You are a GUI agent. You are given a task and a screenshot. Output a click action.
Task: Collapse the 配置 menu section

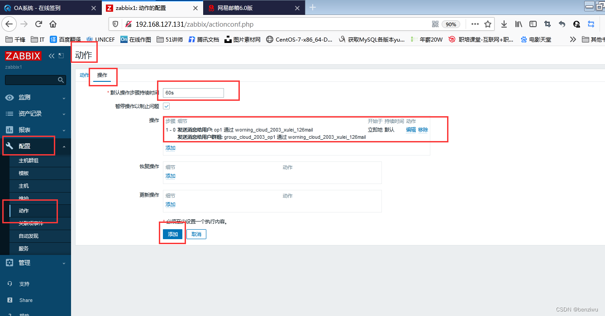coord(35,146)
